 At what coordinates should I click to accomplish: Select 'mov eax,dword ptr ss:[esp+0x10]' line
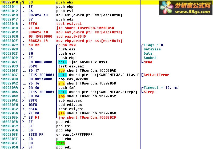tap(89, 32)
